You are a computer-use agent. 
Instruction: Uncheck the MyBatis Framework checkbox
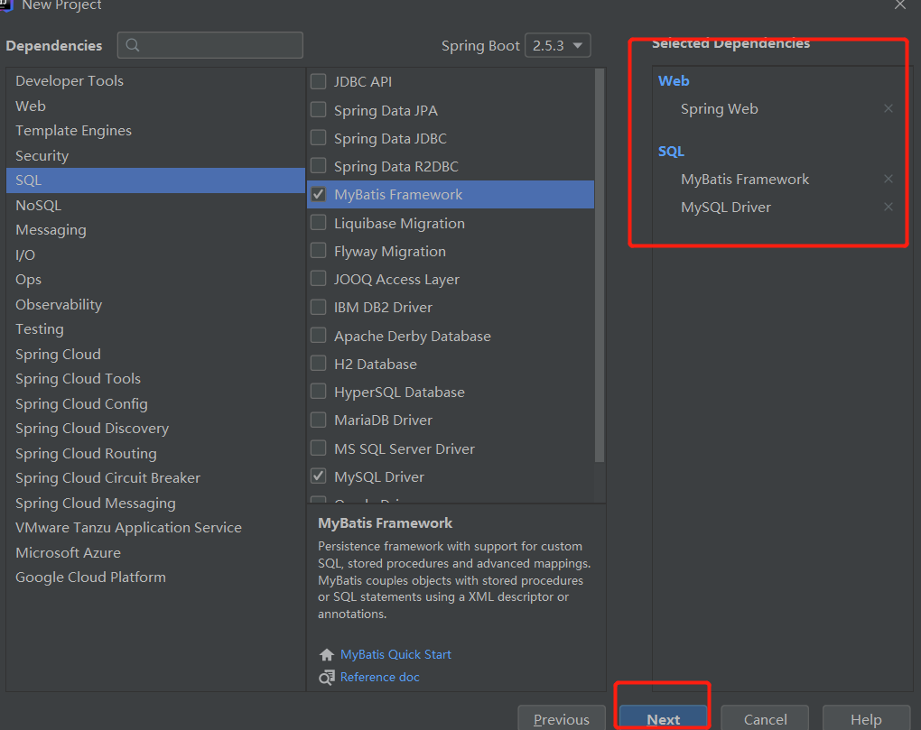[319, 194]
